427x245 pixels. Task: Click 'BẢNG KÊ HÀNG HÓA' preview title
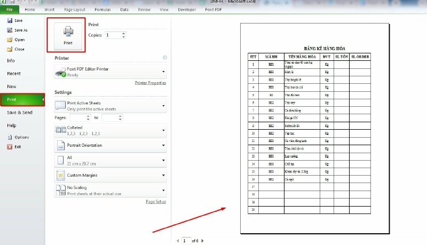tap(325, 49)
